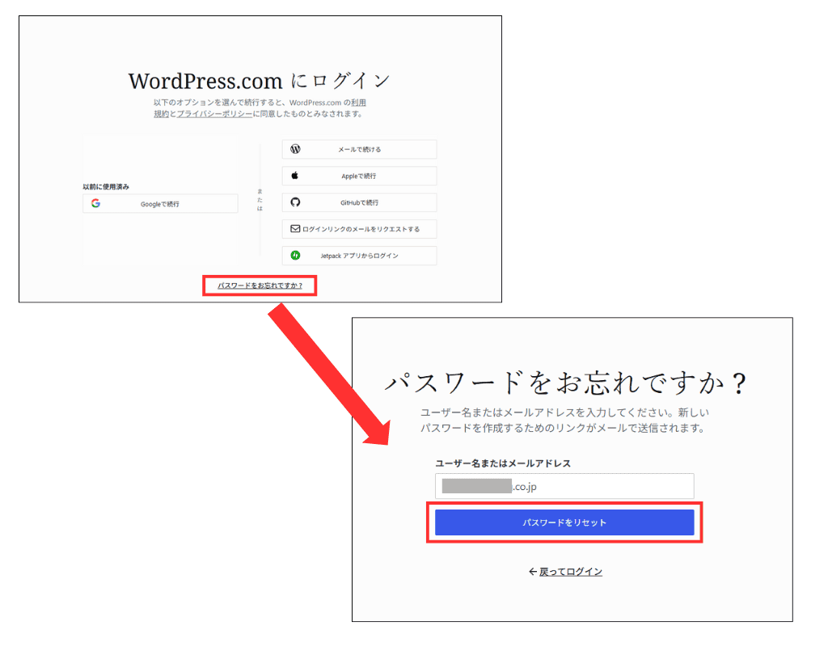This screenshot has height=647, width=828.
Task: Select the メールで続ける option
Action: [x=360, y=149]
